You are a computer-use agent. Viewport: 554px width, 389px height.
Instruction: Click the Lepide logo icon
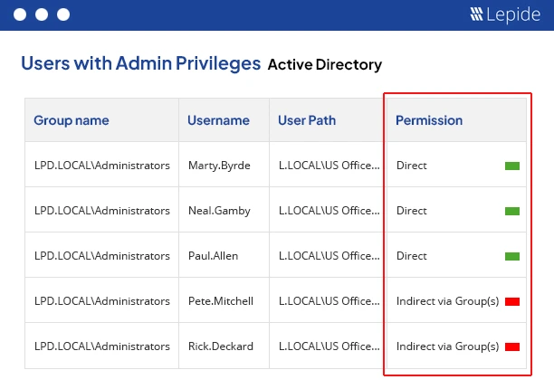coord(476,14)
